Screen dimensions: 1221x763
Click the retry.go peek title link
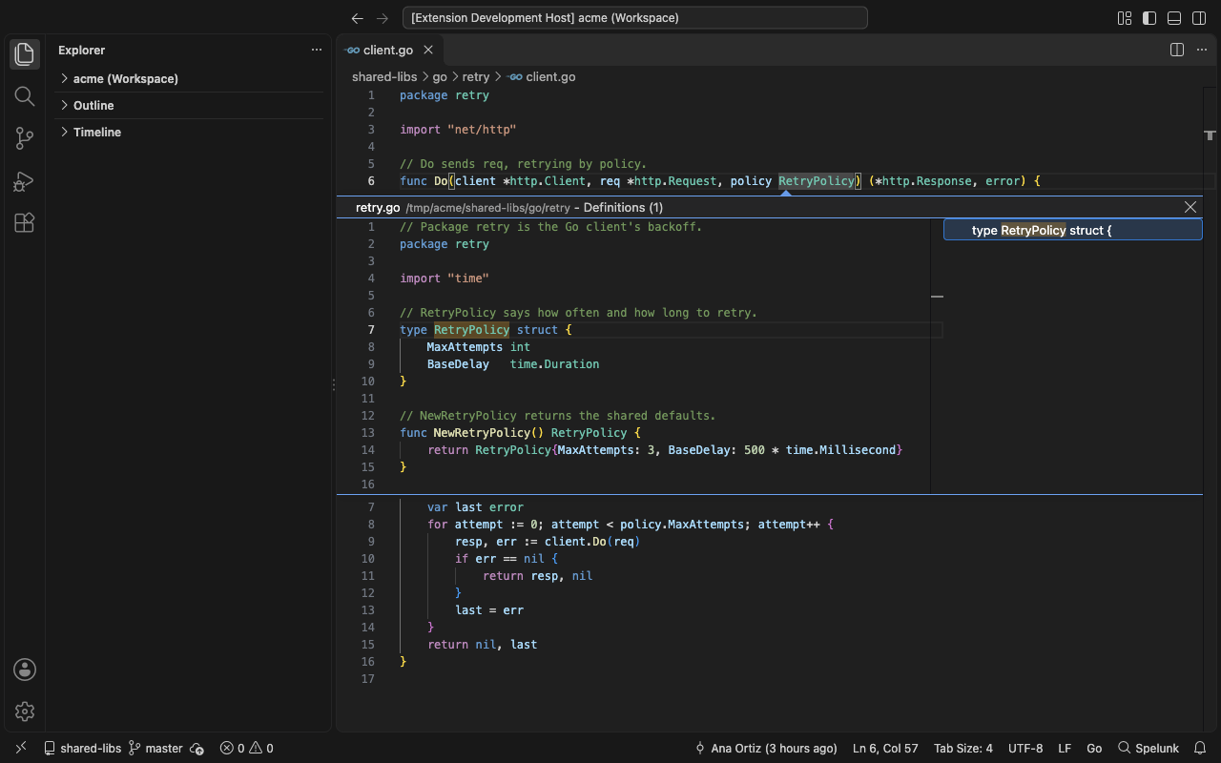378,207
